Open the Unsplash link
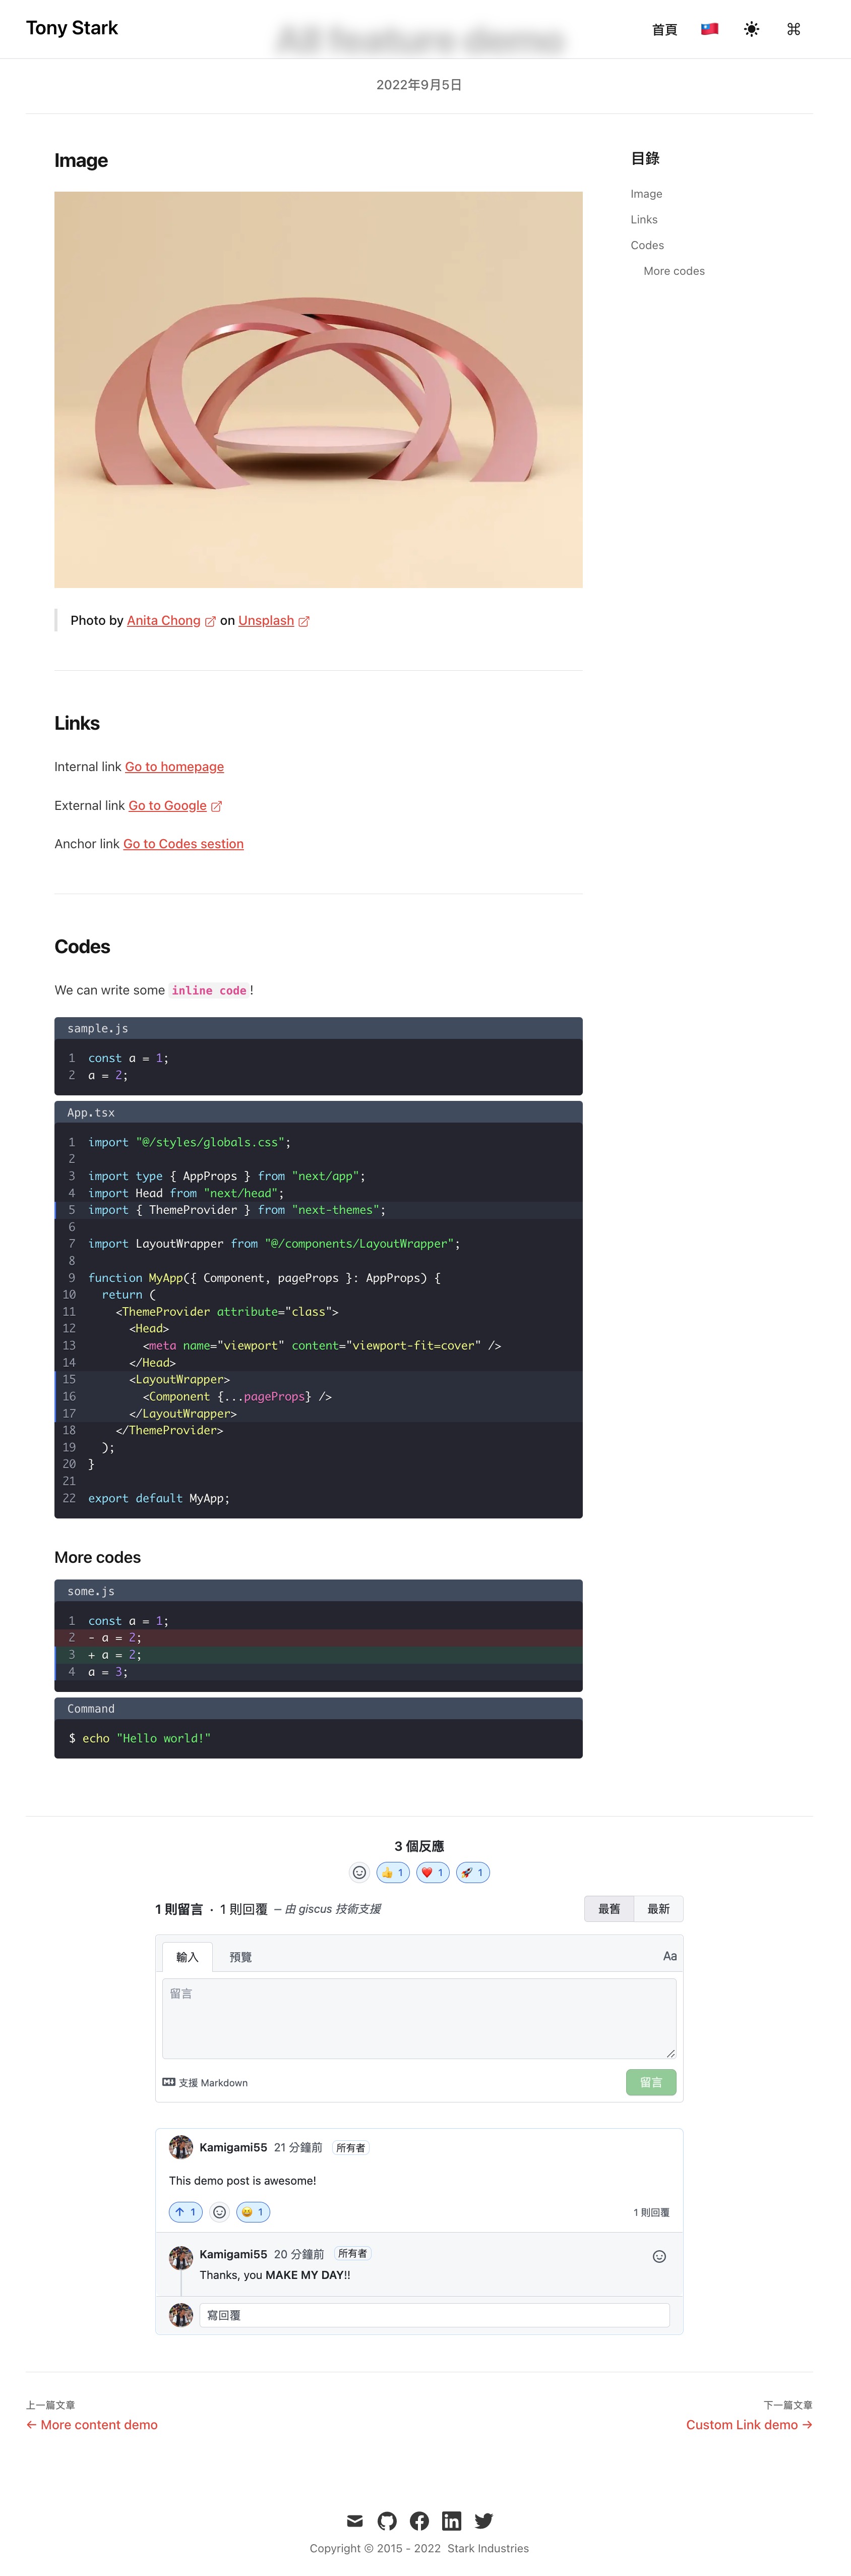Image resolution: width=851 pixels, height=2576 pixels. pos(266,621)
